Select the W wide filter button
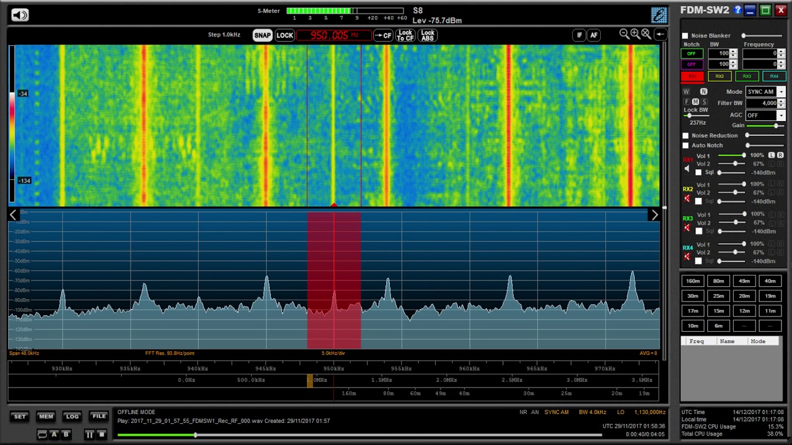The width and height of the screenshot is (792, 445). click(x=686, y=91)
